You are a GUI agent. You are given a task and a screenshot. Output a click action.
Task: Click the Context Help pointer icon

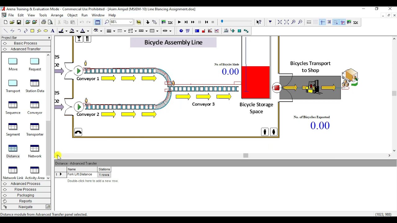point(259,22)
